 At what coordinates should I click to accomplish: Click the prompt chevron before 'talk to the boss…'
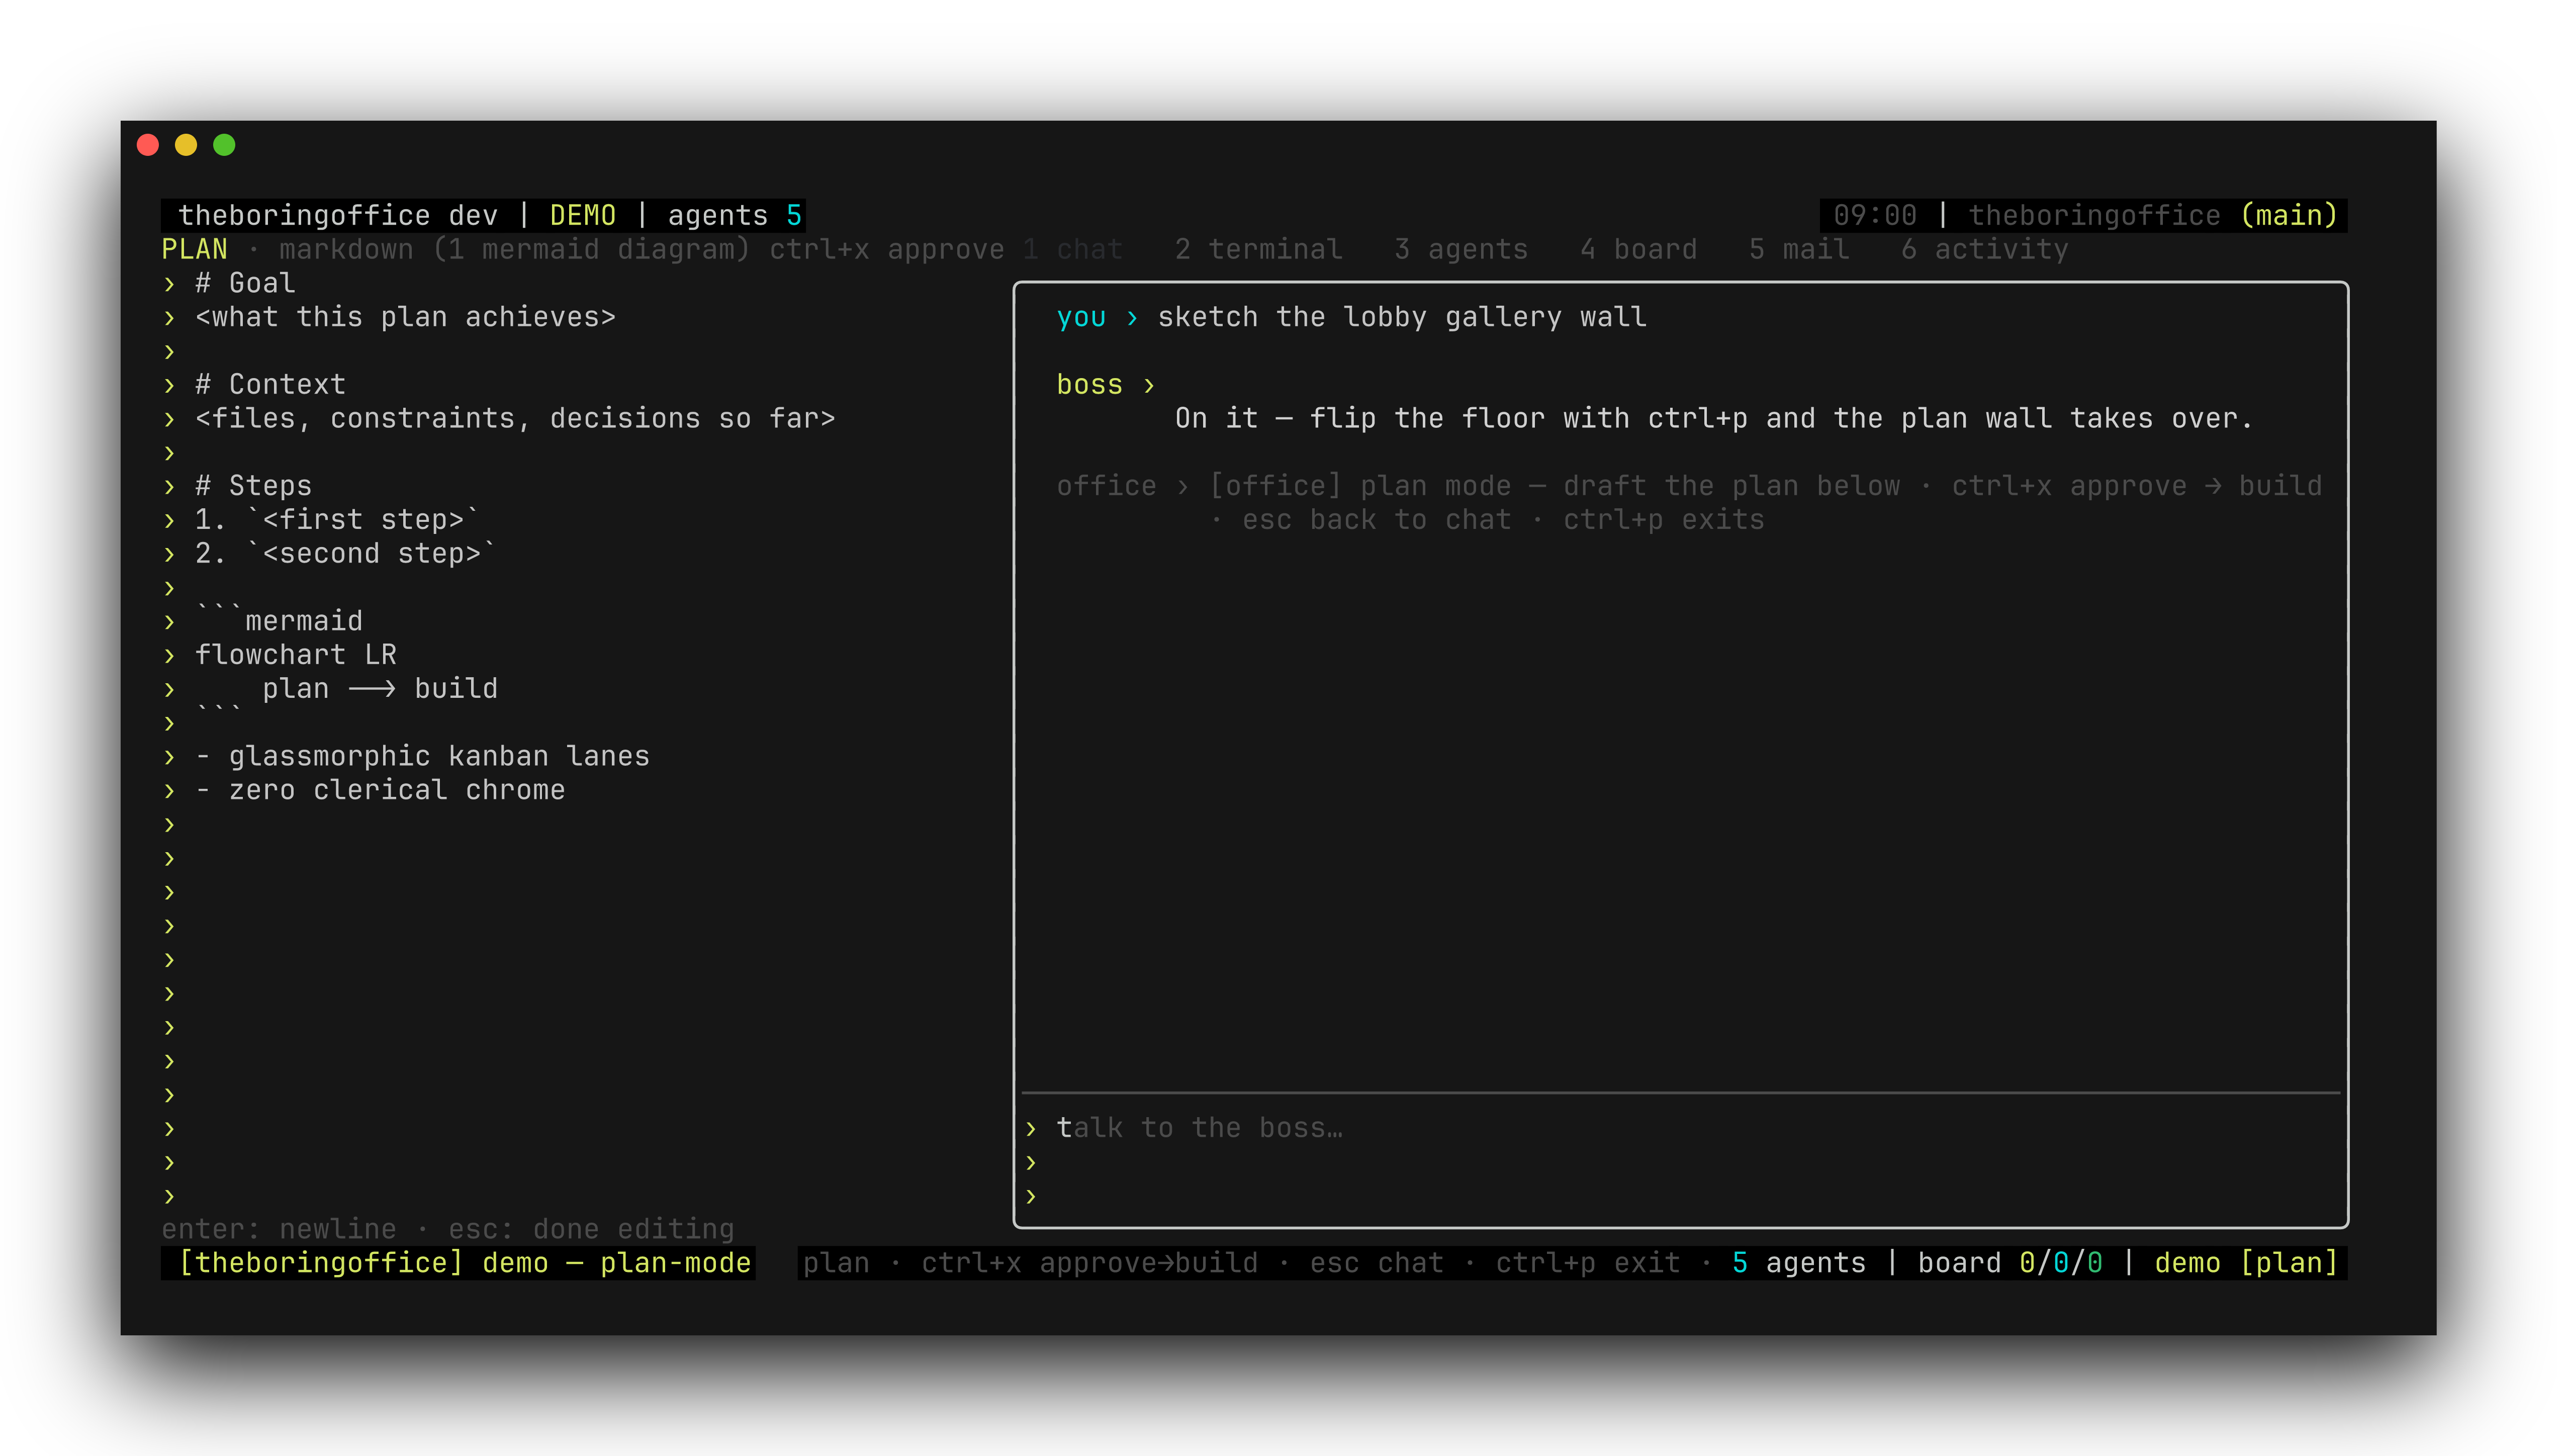point(1031,1128)
